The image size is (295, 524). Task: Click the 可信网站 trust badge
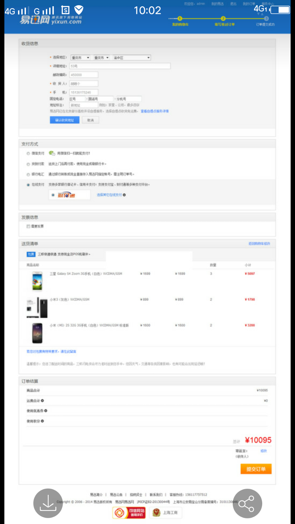(x=129, y=513)
